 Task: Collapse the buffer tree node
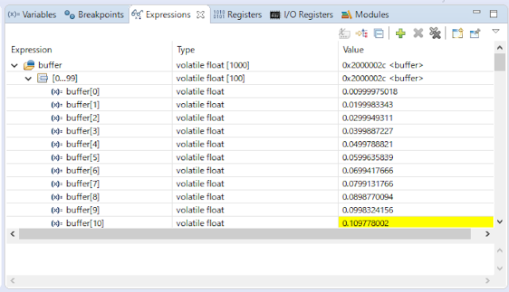pos(14,65)
